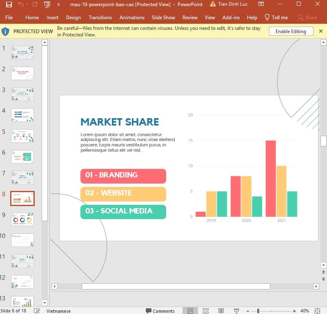Change proofing language by clicking Vietnamese
Viewport: 327px width, 314px height.
[58, 311]
